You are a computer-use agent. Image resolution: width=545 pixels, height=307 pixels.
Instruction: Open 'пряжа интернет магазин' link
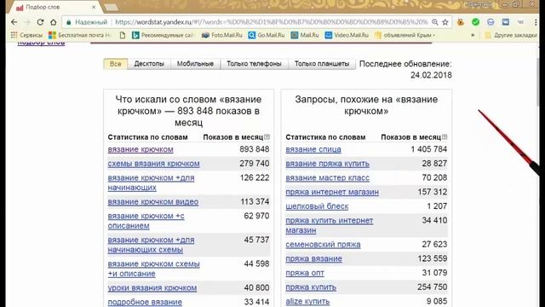point(332,192)
